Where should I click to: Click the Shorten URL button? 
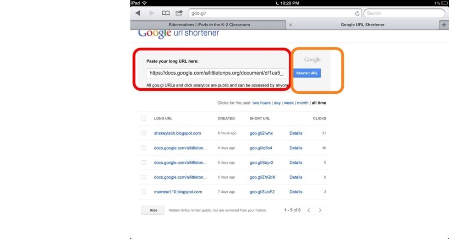tap(307, 73)
